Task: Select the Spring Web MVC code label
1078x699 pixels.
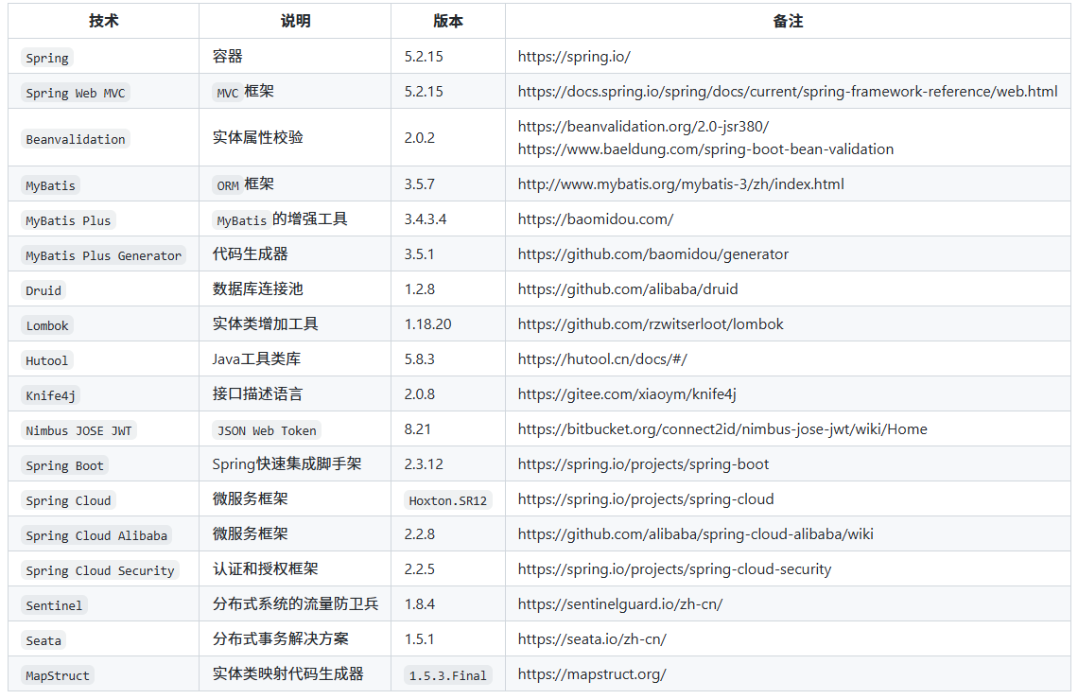Action: tap(76, 93)
